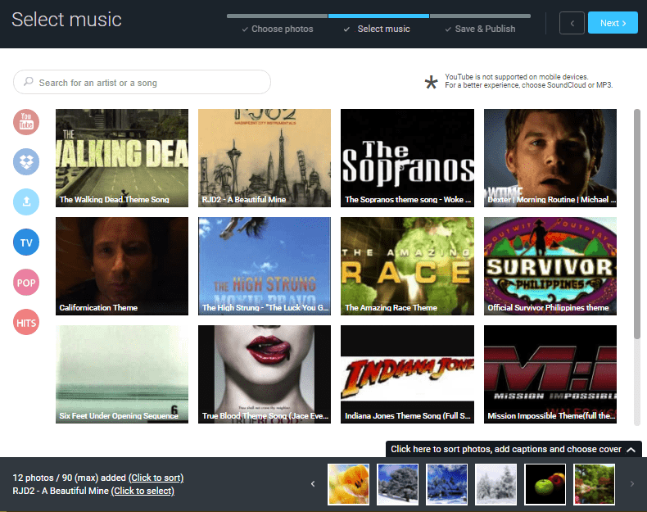Click the upload MP3 icon

pos(26,202)
